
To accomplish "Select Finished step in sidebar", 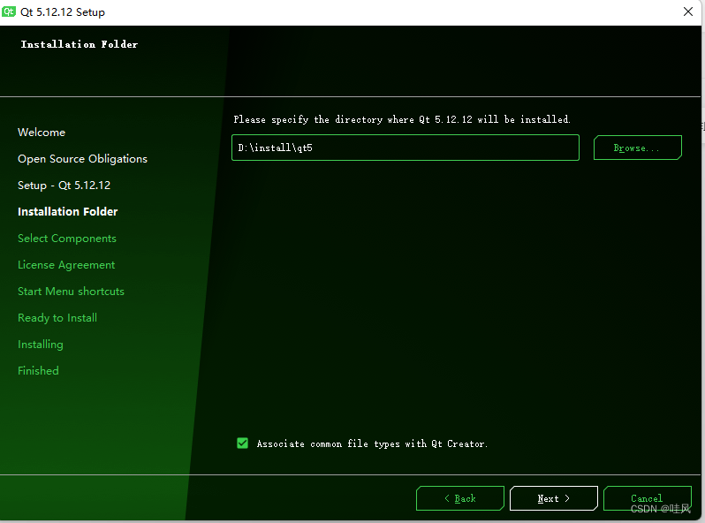I will tap(38, 370).
